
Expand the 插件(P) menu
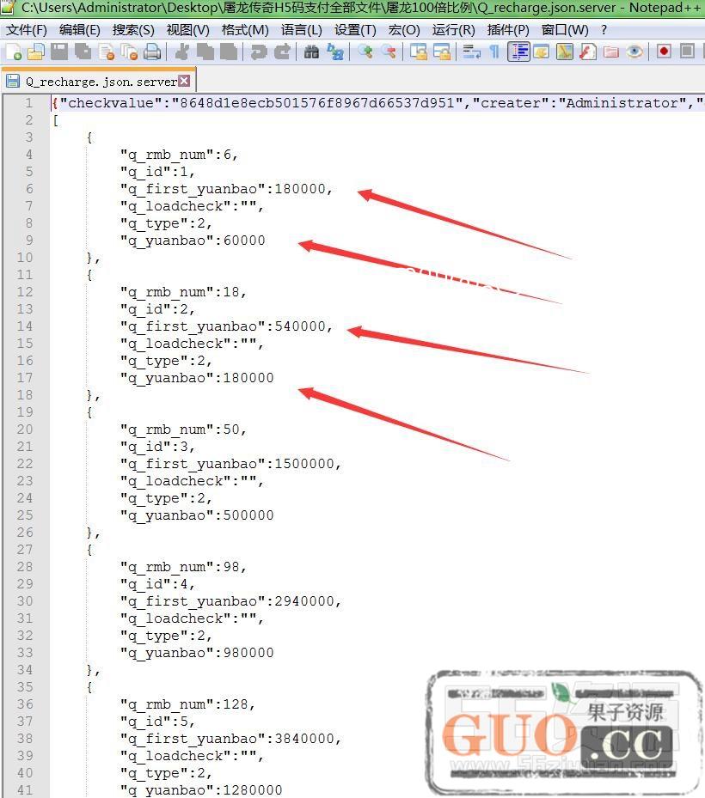tap(508, 29)
